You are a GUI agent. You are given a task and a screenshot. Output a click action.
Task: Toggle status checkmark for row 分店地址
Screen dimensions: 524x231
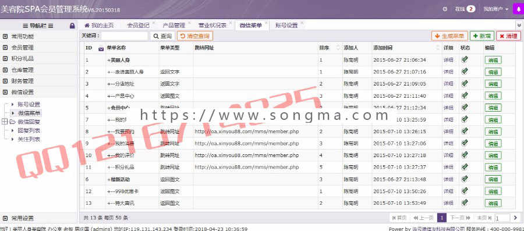tap(465, 83)
